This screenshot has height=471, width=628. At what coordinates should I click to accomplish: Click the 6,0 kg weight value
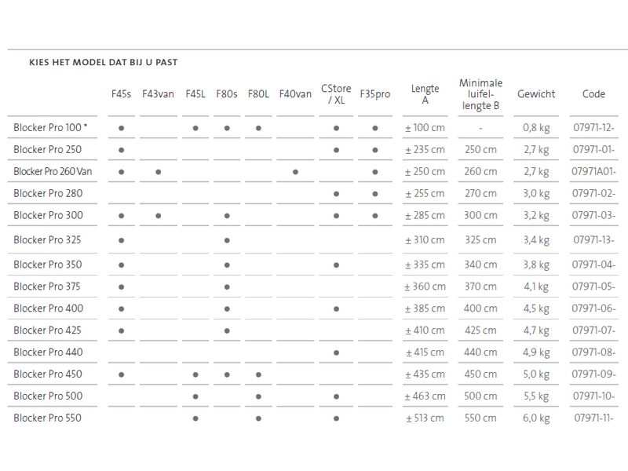(x=536, y=418)
